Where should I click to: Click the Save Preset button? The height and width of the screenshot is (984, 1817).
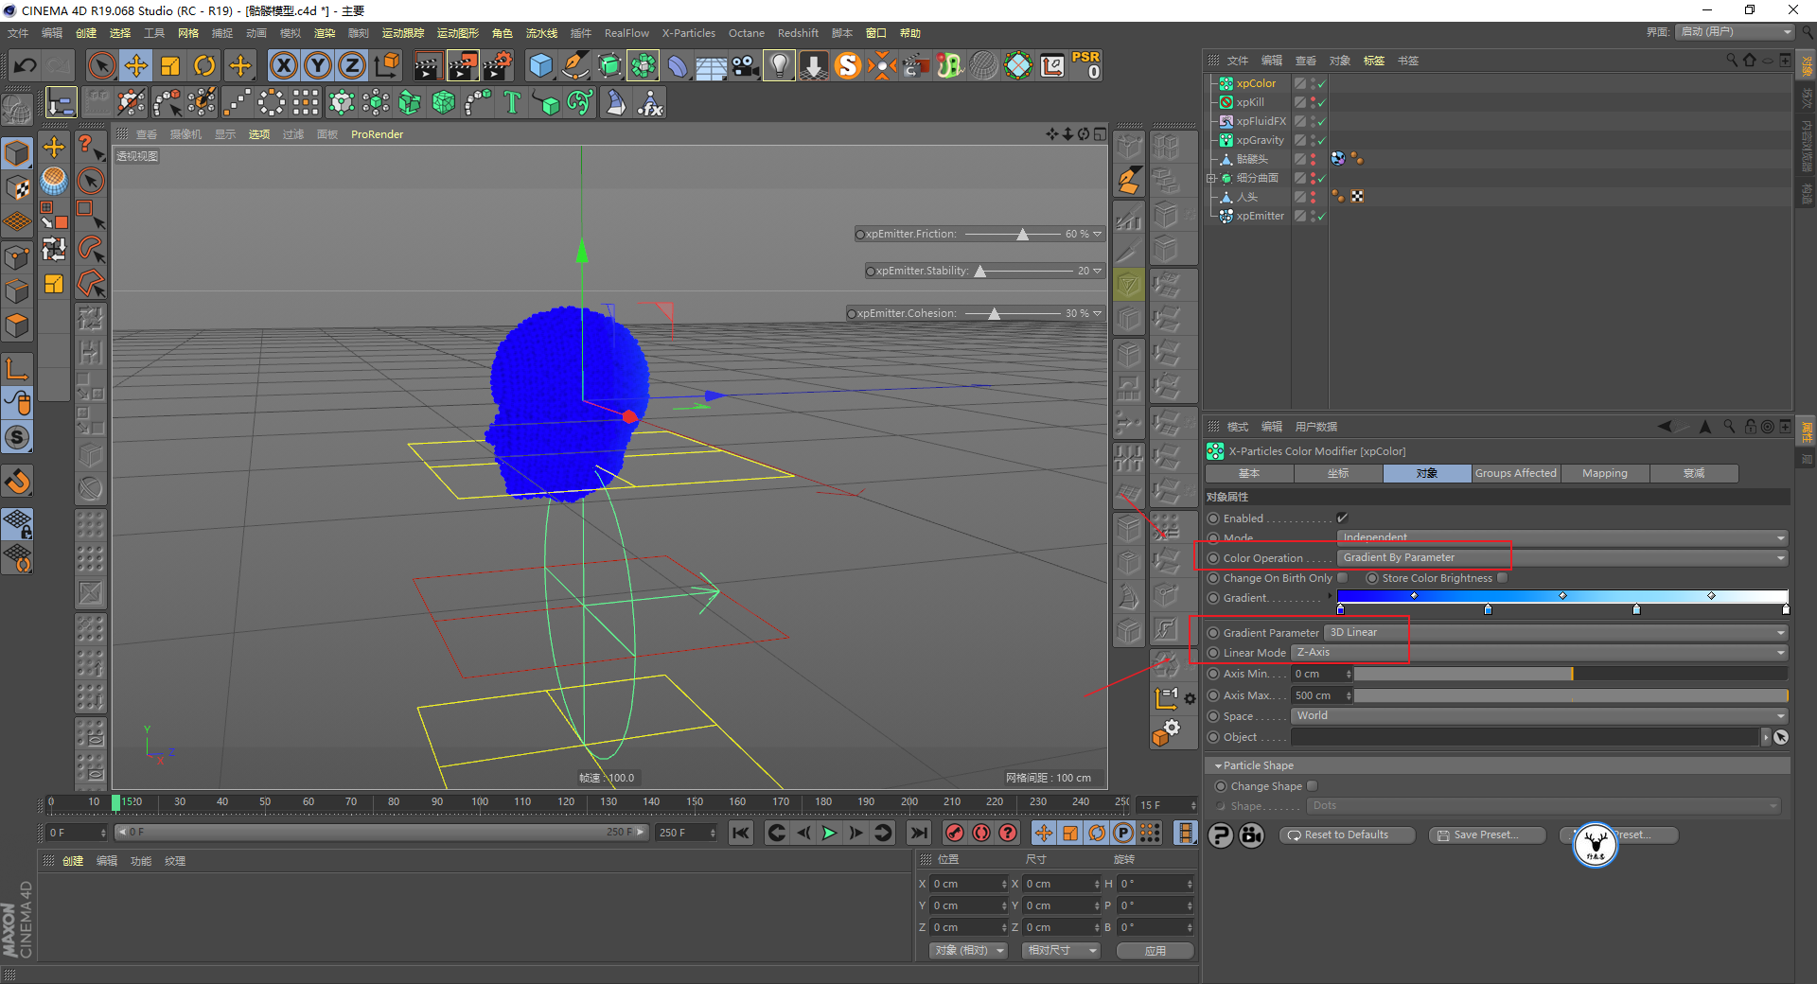[x=1487, y=835]
